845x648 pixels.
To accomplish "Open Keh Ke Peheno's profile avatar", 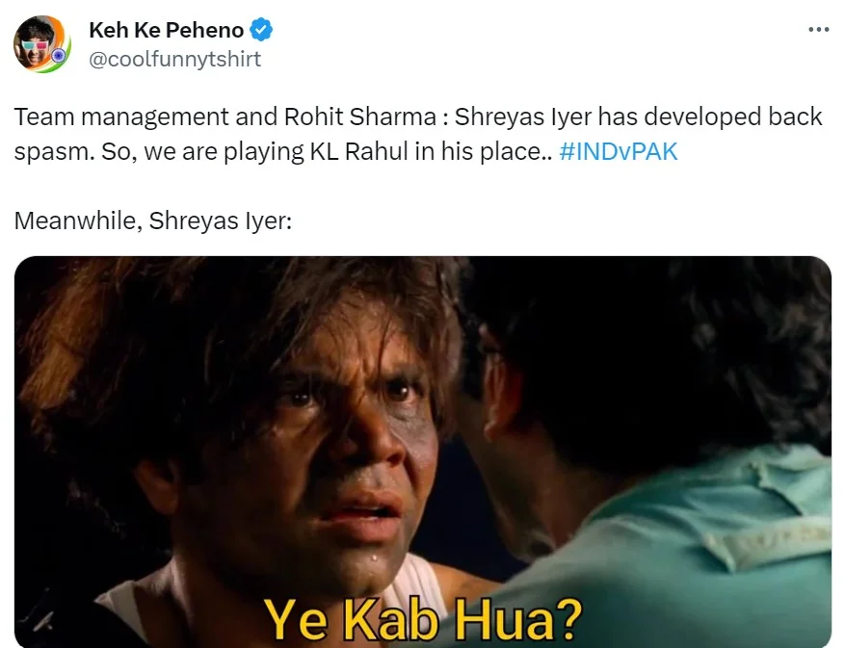I will pyautogui.click(x=41, y=44).
